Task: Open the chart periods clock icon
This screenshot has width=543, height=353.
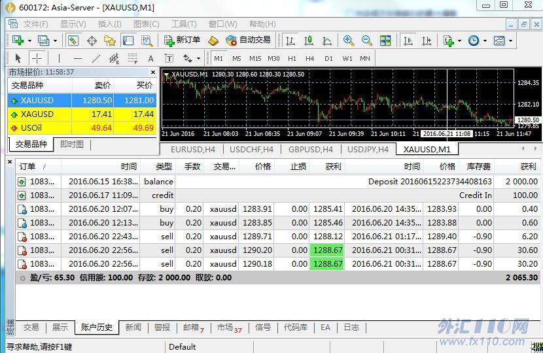Action: pos(474,41)
